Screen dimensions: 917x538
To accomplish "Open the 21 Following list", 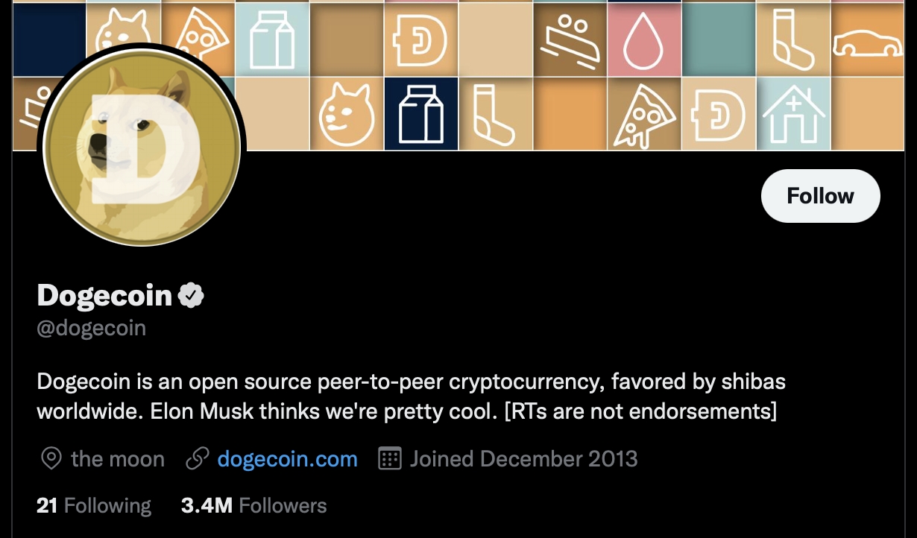I will (x=94, y=506).
